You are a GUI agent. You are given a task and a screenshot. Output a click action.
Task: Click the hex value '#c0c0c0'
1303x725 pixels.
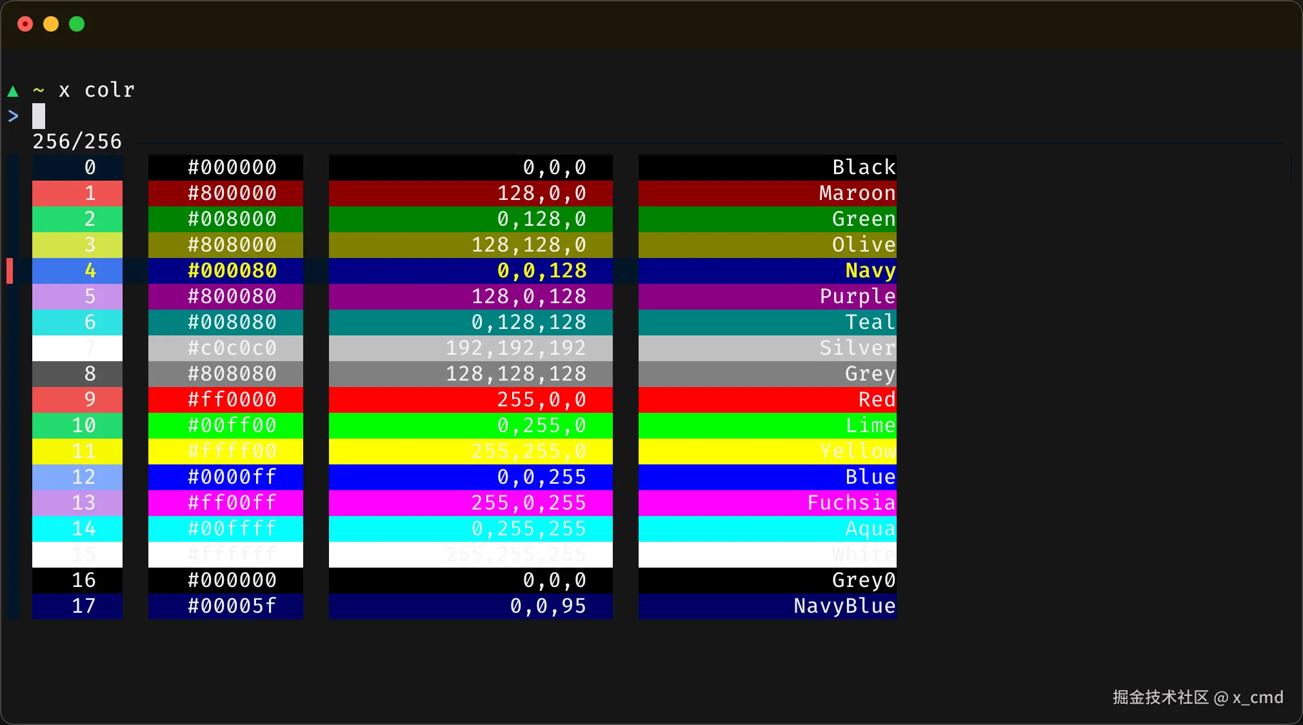pos(232,348)
